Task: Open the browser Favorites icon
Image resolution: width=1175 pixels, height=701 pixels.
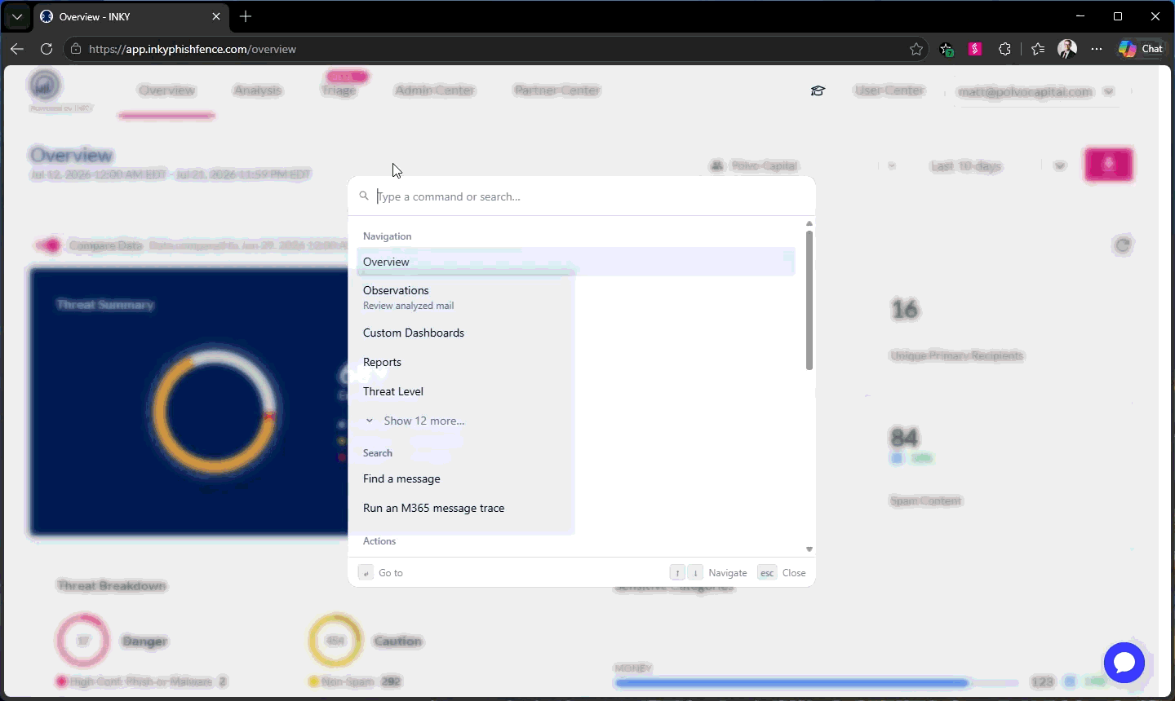Action: [1038, 49]
